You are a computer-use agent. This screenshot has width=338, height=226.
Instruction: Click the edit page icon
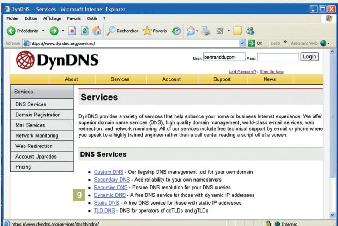(219, 31)
